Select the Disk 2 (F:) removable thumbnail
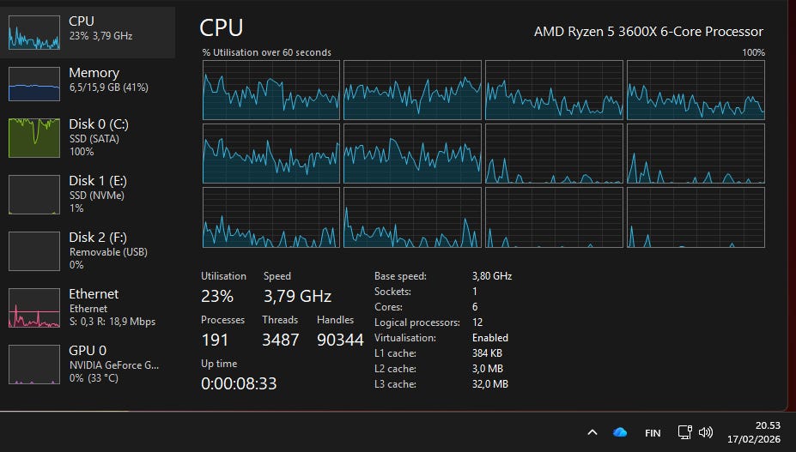 click(34, 250)
